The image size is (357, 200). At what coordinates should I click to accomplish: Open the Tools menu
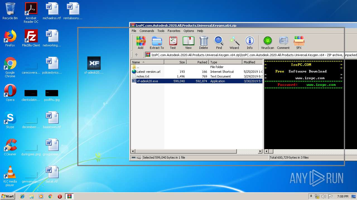161,31
